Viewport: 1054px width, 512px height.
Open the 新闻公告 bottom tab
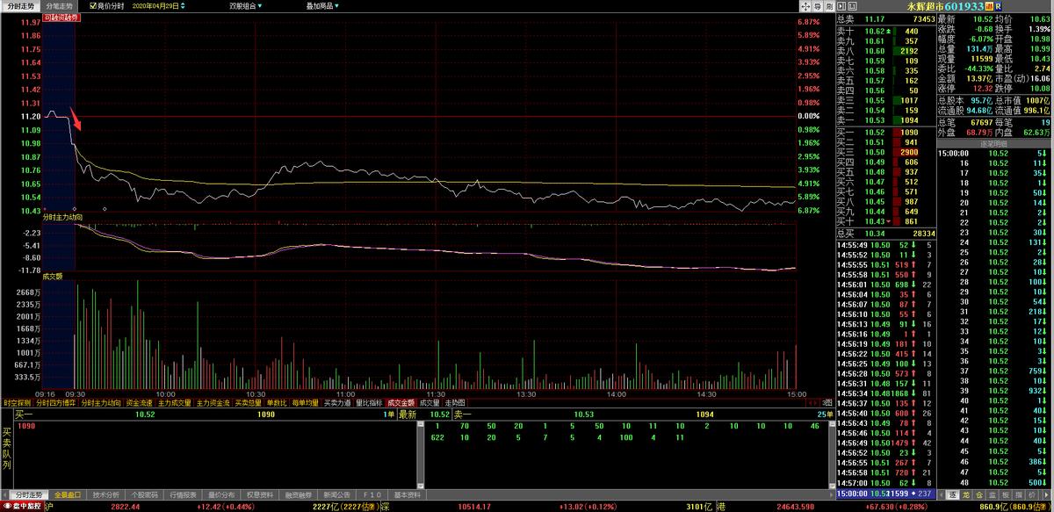coord(336,495)
